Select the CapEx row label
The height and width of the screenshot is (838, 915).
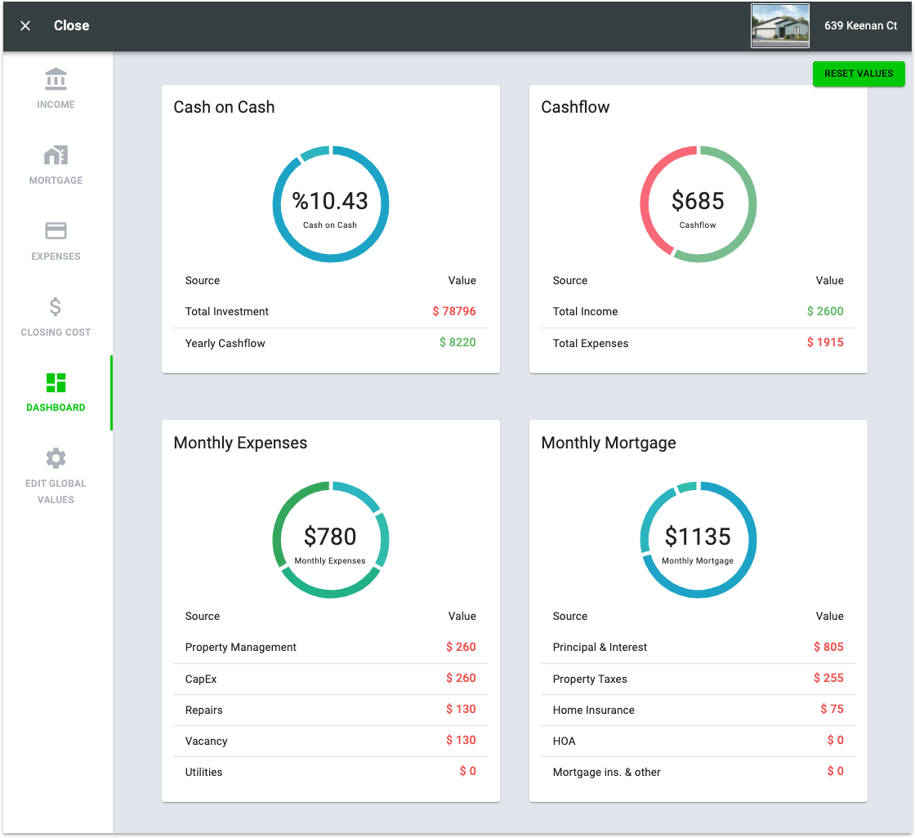pos(201,679)
